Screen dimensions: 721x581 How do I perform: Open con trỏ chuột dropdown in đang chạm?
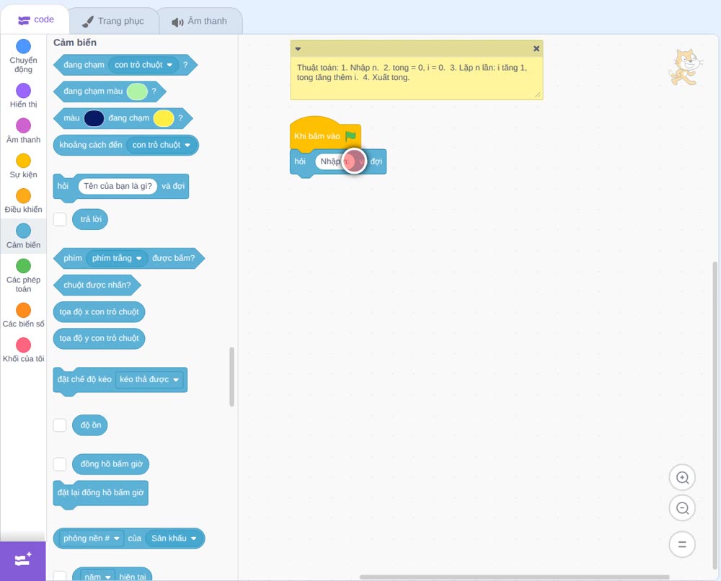[143, 65]
